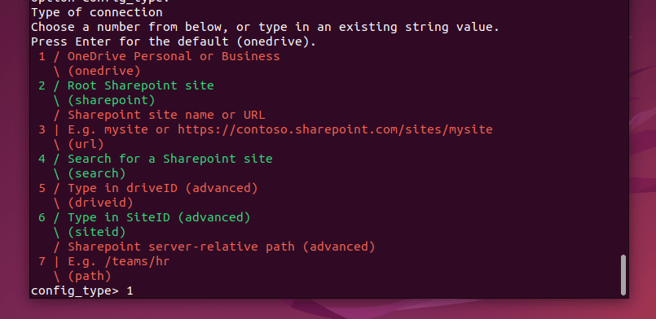656x319 pixels.
Task: Click the terminal scrollbar thumb
Action: pyautogui.click(x=623, y=275)
